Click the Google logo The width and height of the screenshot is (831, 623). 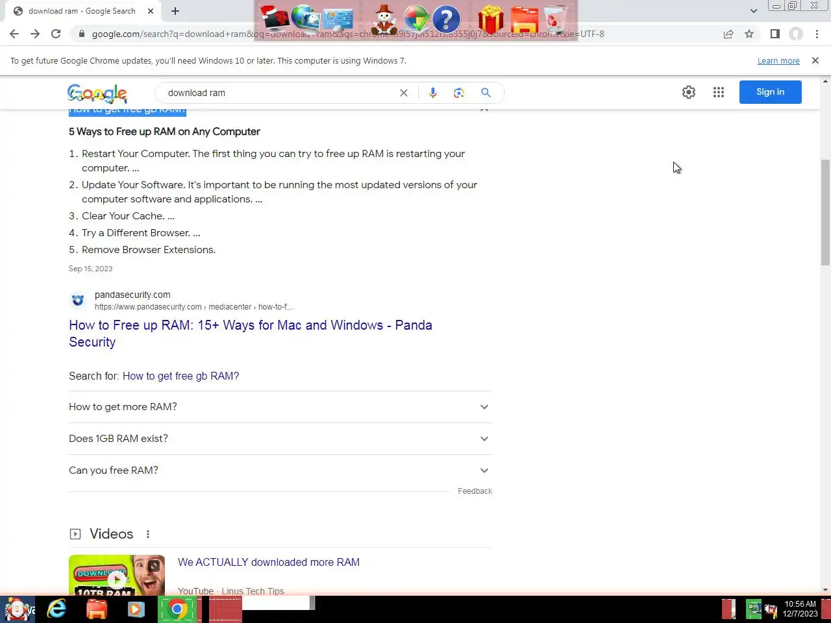[97, 94]
